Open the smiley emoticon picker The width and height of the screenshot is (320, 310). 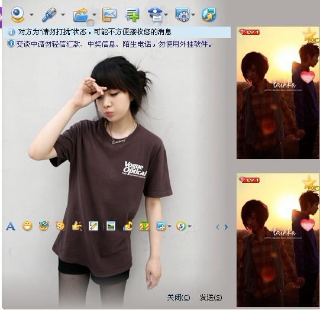click(27, 226)
